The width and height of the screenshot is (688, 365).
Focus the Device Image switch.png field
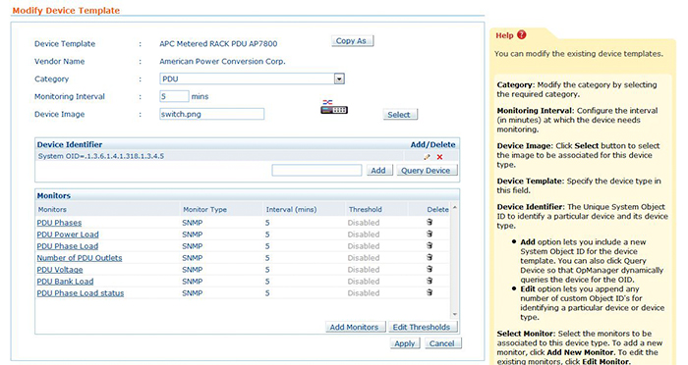(212, 114)
